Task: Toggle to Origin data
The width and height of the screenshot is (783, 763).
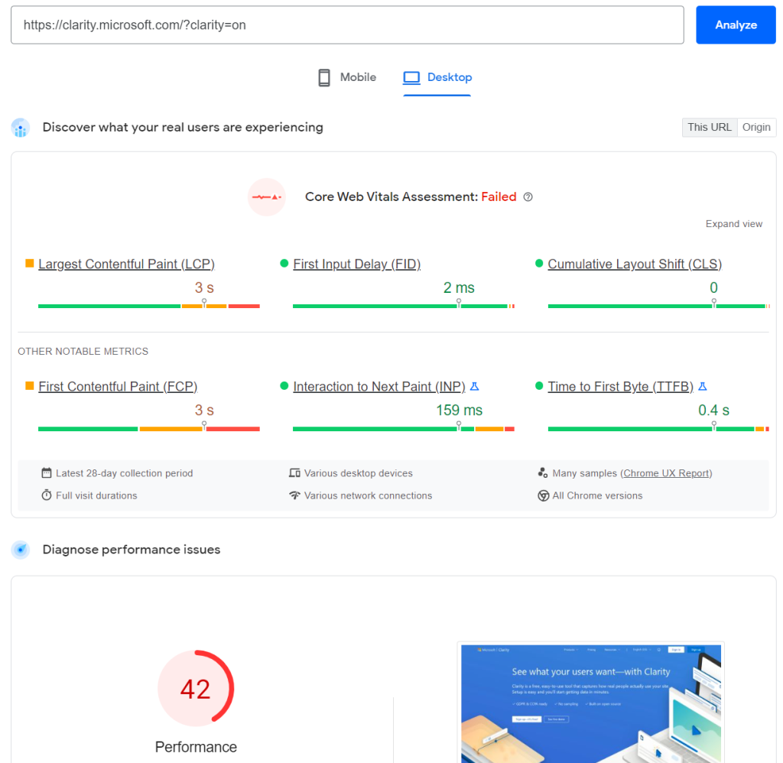Action: (756, 128)
